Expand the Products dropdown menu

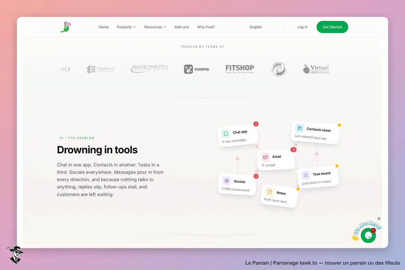(126, 27)
